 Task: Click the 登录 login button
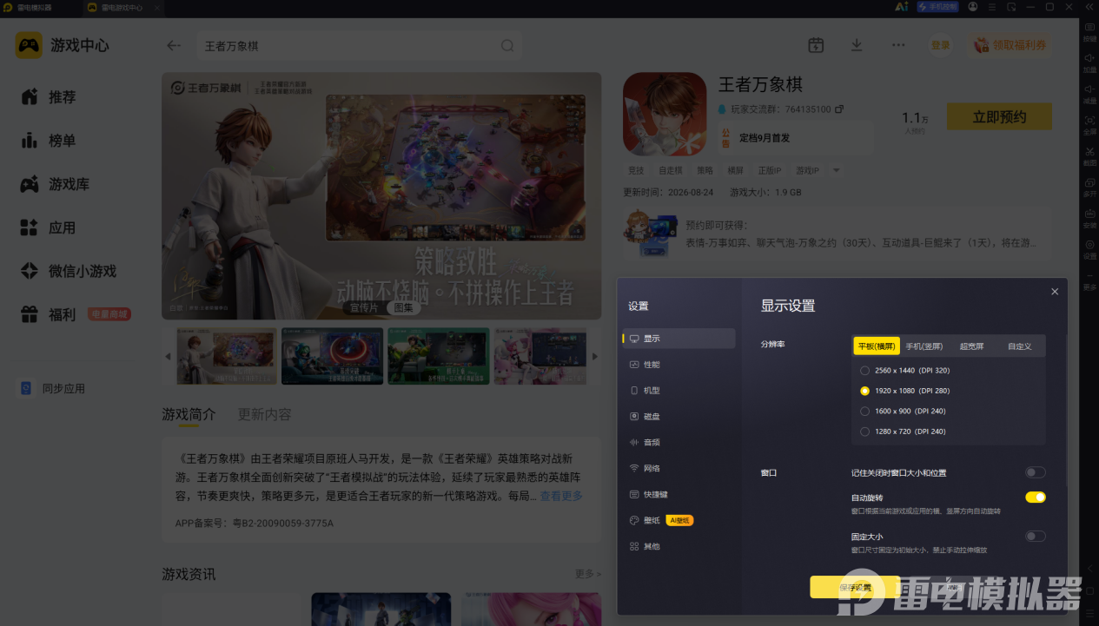tap(941, 45)
